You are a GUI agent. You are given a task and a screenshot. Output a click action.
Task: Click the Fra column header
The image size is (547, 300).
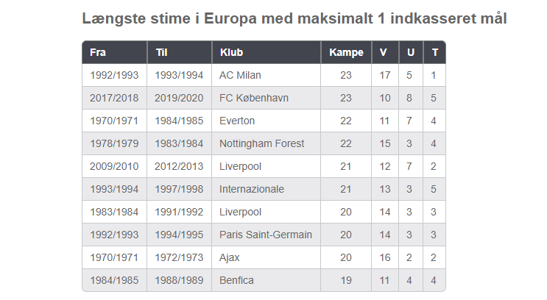pos(98,53)
